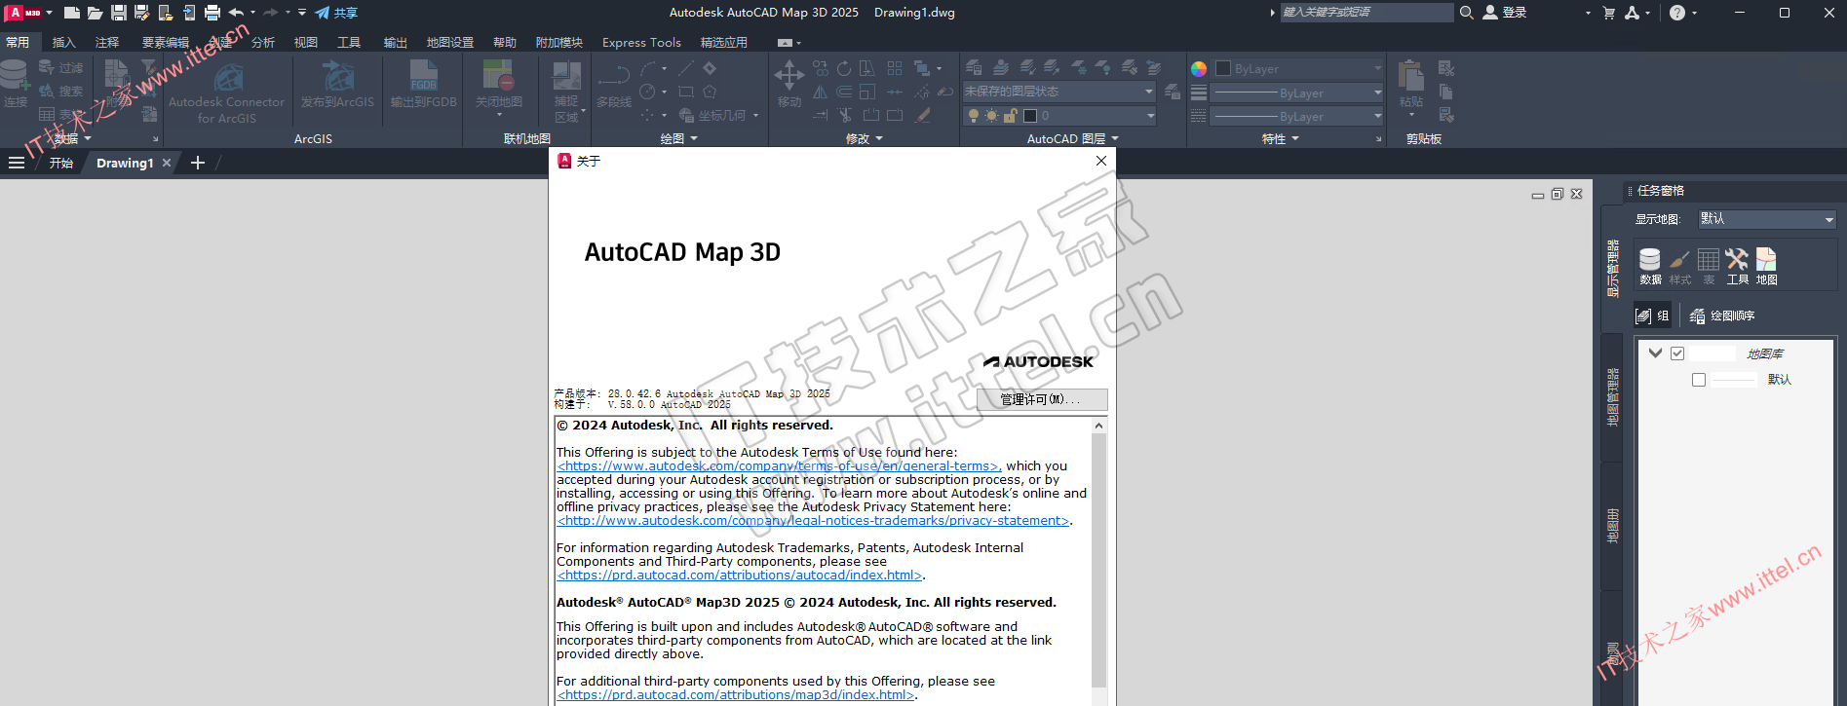
Task: Expand the 绘图 panel flyout
Action: point(678,138)
